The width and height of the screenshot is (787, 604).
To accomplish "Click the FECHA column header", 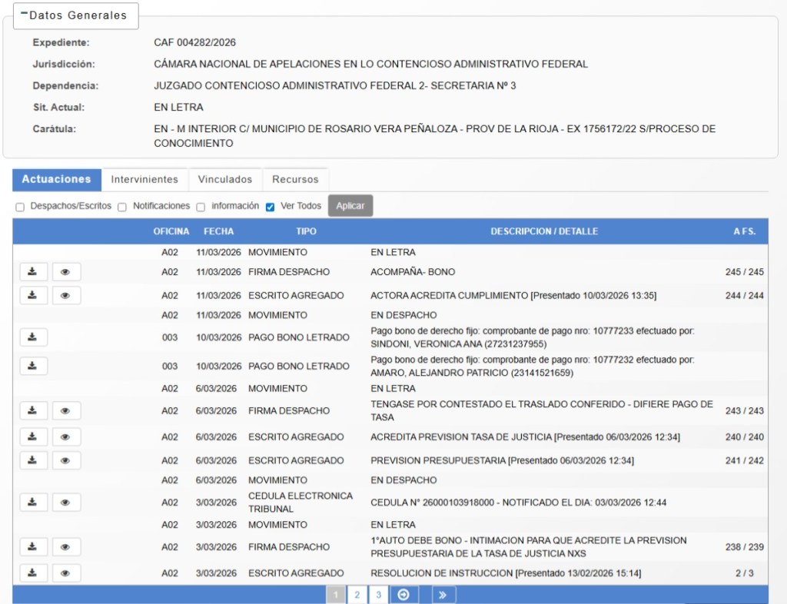I will tap(218, 231).
